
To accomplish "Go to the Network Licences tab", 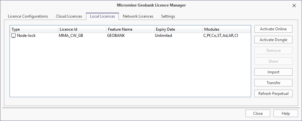I will tap(138, 16).
